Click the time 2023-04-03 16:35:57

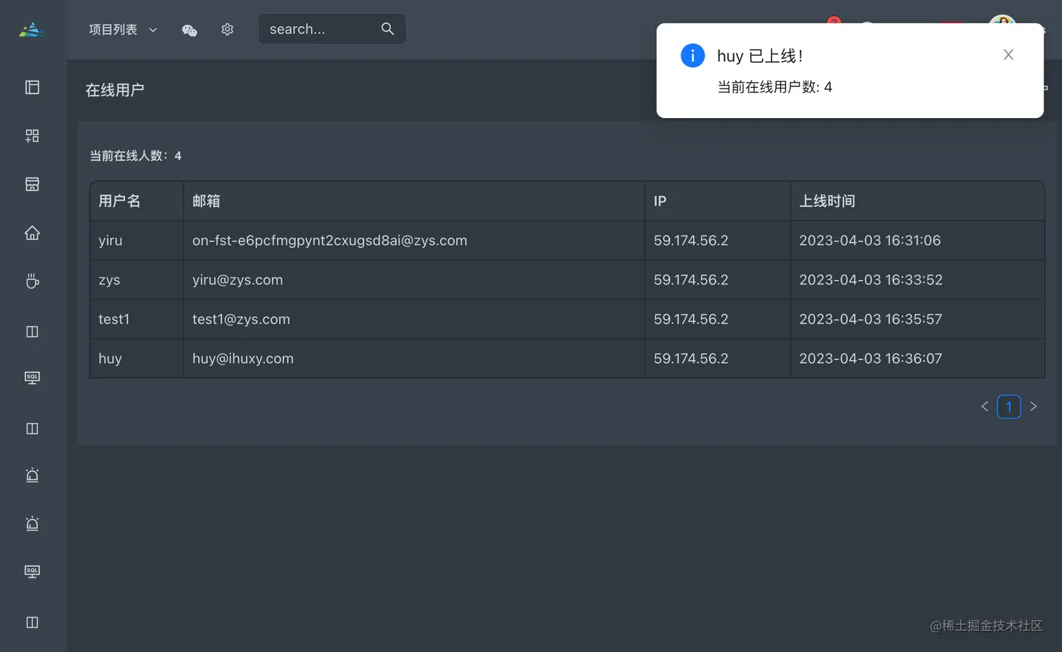pos(870,319)
